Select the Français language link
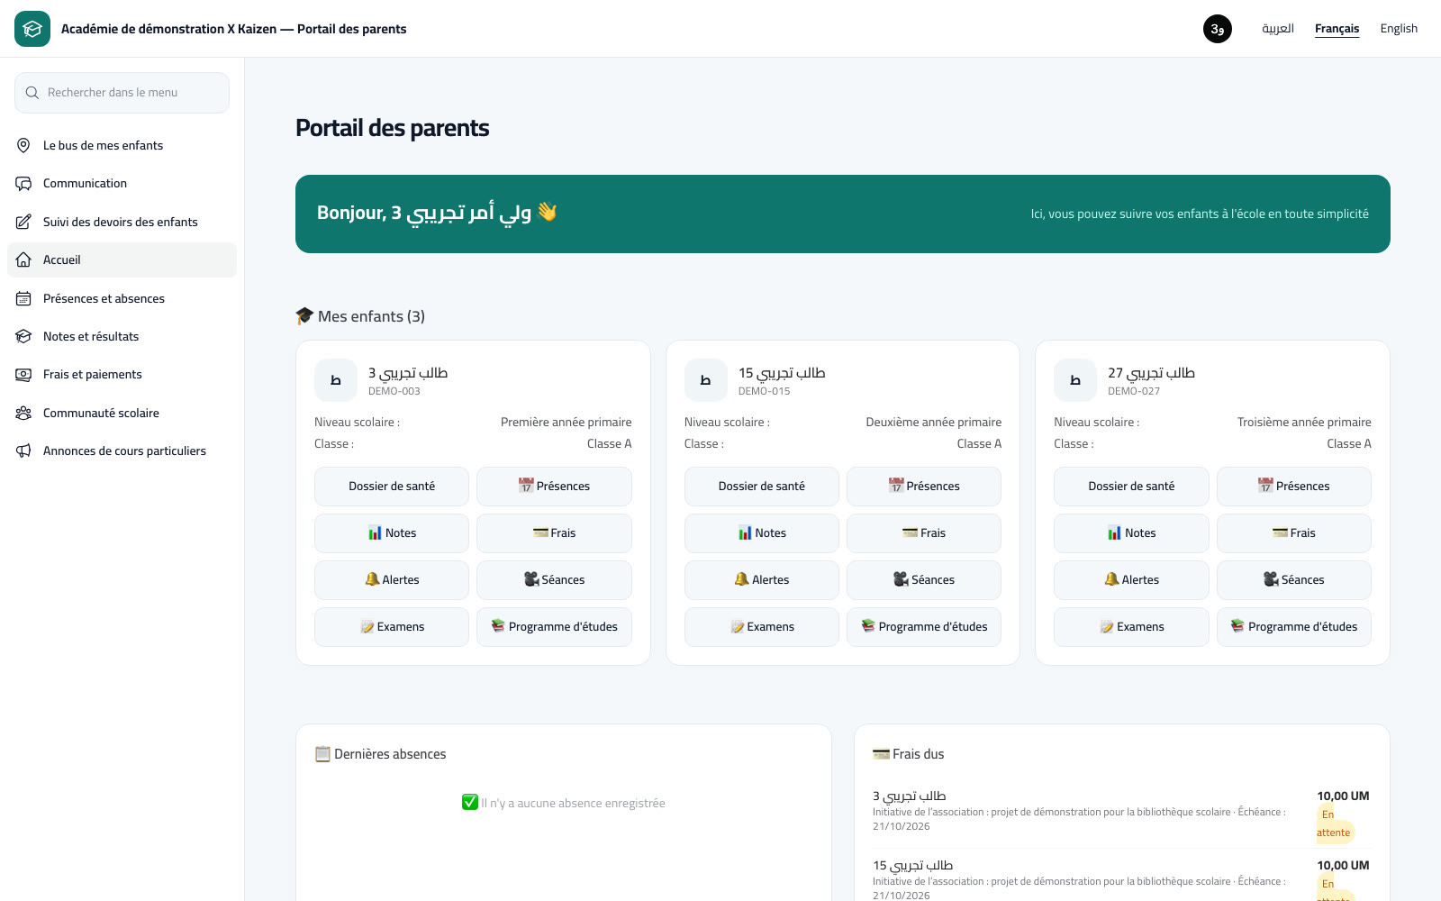Image resolution: width=1441 pixels, height=901 pixels. [x=1337, y=29]
